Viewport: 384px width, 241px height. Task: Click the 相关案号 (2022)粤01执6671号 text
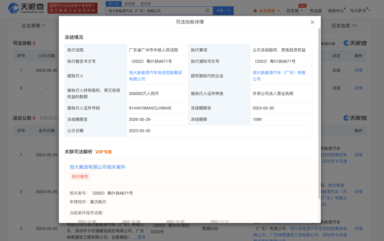pyautogui.click(x=112, y=193)
